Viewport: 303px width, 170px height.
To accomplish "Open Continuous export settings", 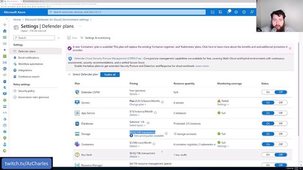I will click(28, 76).
